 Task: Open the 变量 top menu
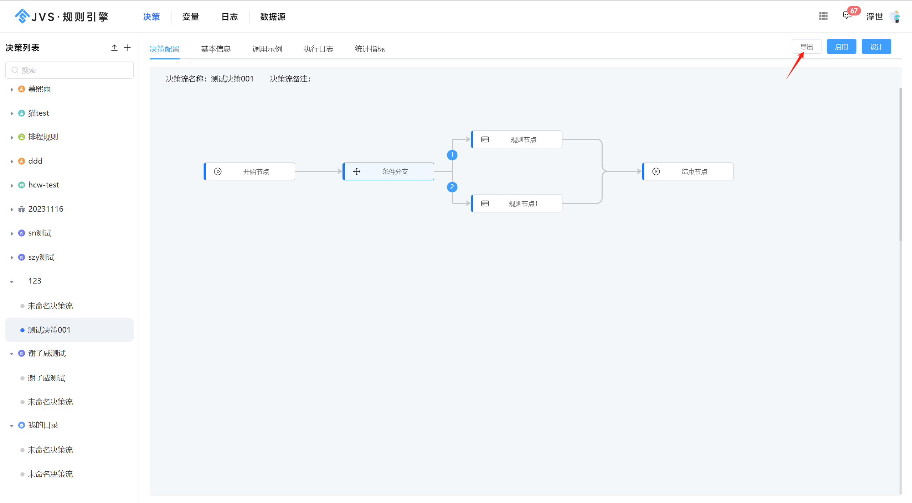point(190,17)
